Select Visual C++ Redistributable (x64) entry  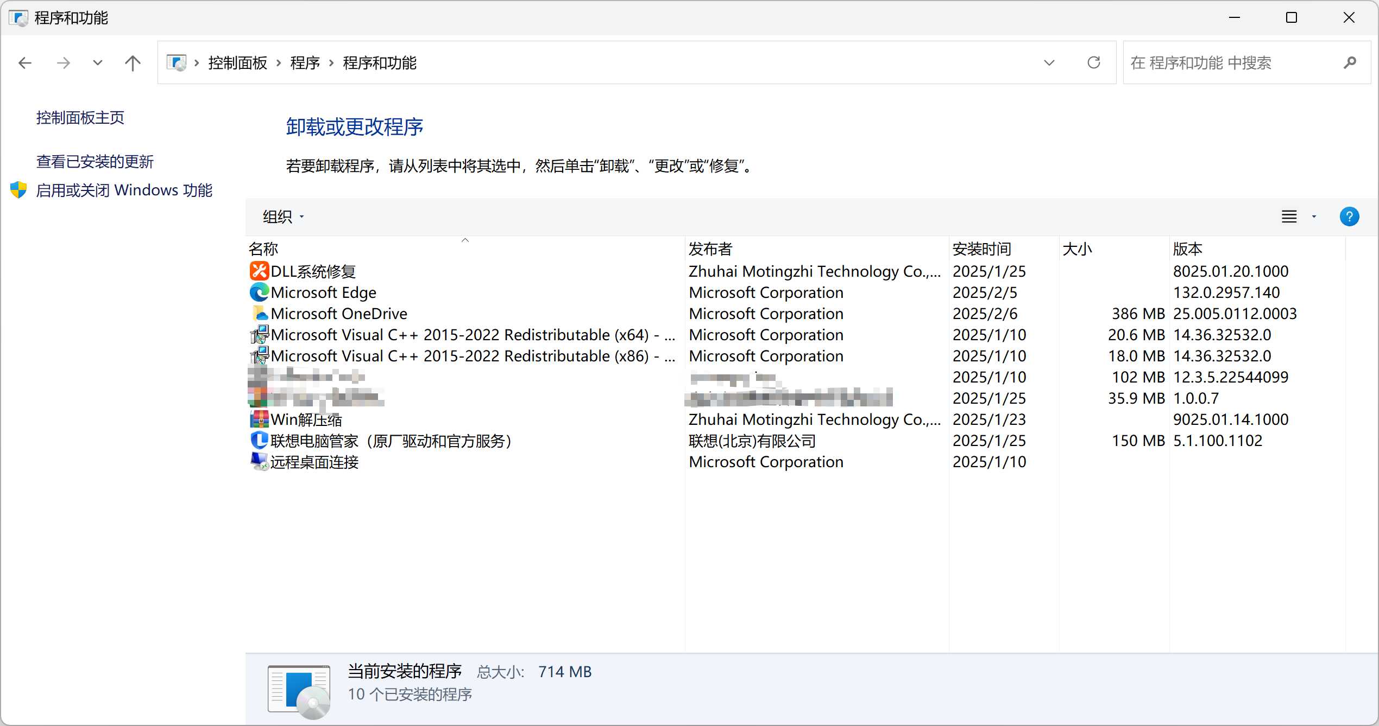(x=796, y=335)
